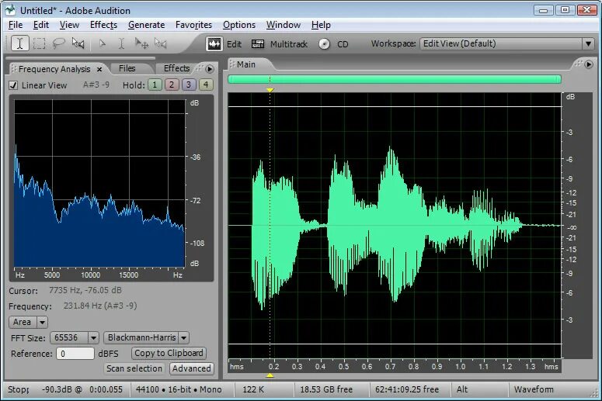Screen dimensions: 602x401
Task: Click the Cursor 7735 Hz readout
Action: click(x=85, y=290)
